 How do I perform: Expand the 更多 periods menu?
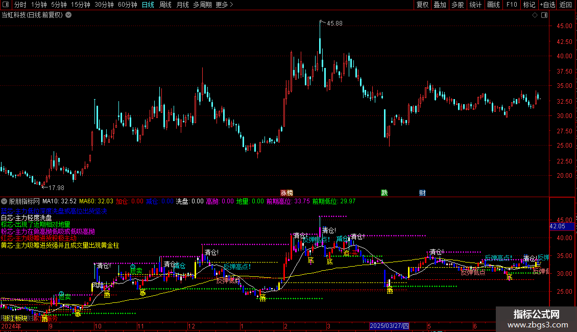click(224, 5)
